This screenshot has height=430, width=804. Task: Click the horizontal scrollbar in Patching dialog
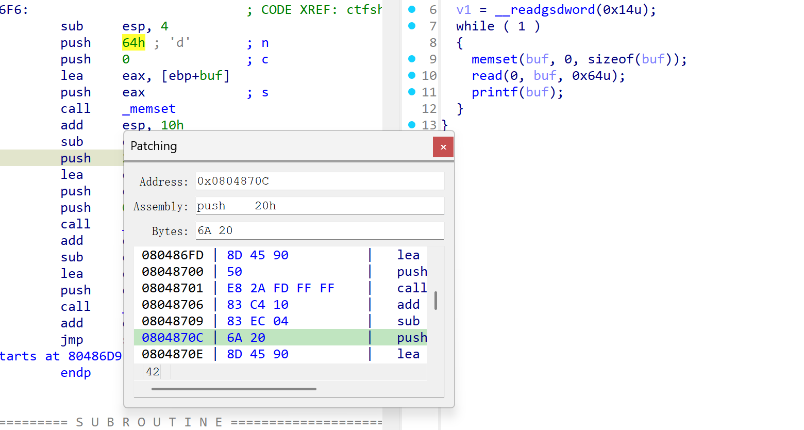pyautogui.click(x=234, y=389)
